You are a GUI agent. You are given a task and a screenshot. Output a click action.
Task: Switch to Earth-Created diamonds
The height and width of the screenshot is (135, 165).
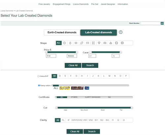62,32
